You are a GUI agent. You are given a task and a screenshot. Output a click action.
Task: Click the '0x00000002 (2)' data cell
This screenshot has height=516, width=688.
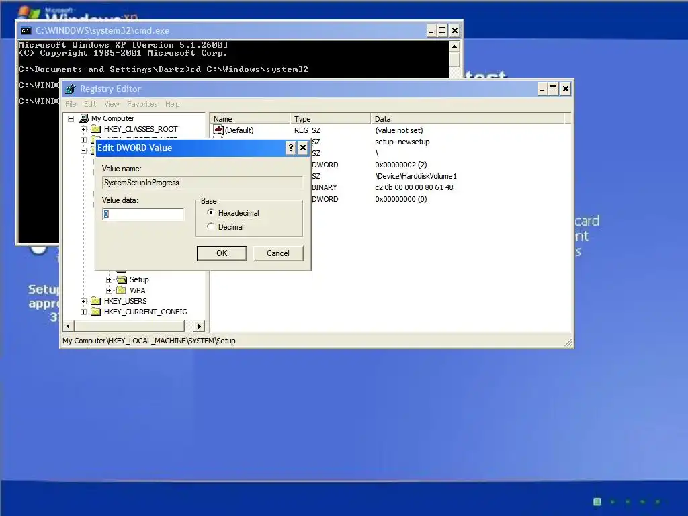click(x=400, y=165)
